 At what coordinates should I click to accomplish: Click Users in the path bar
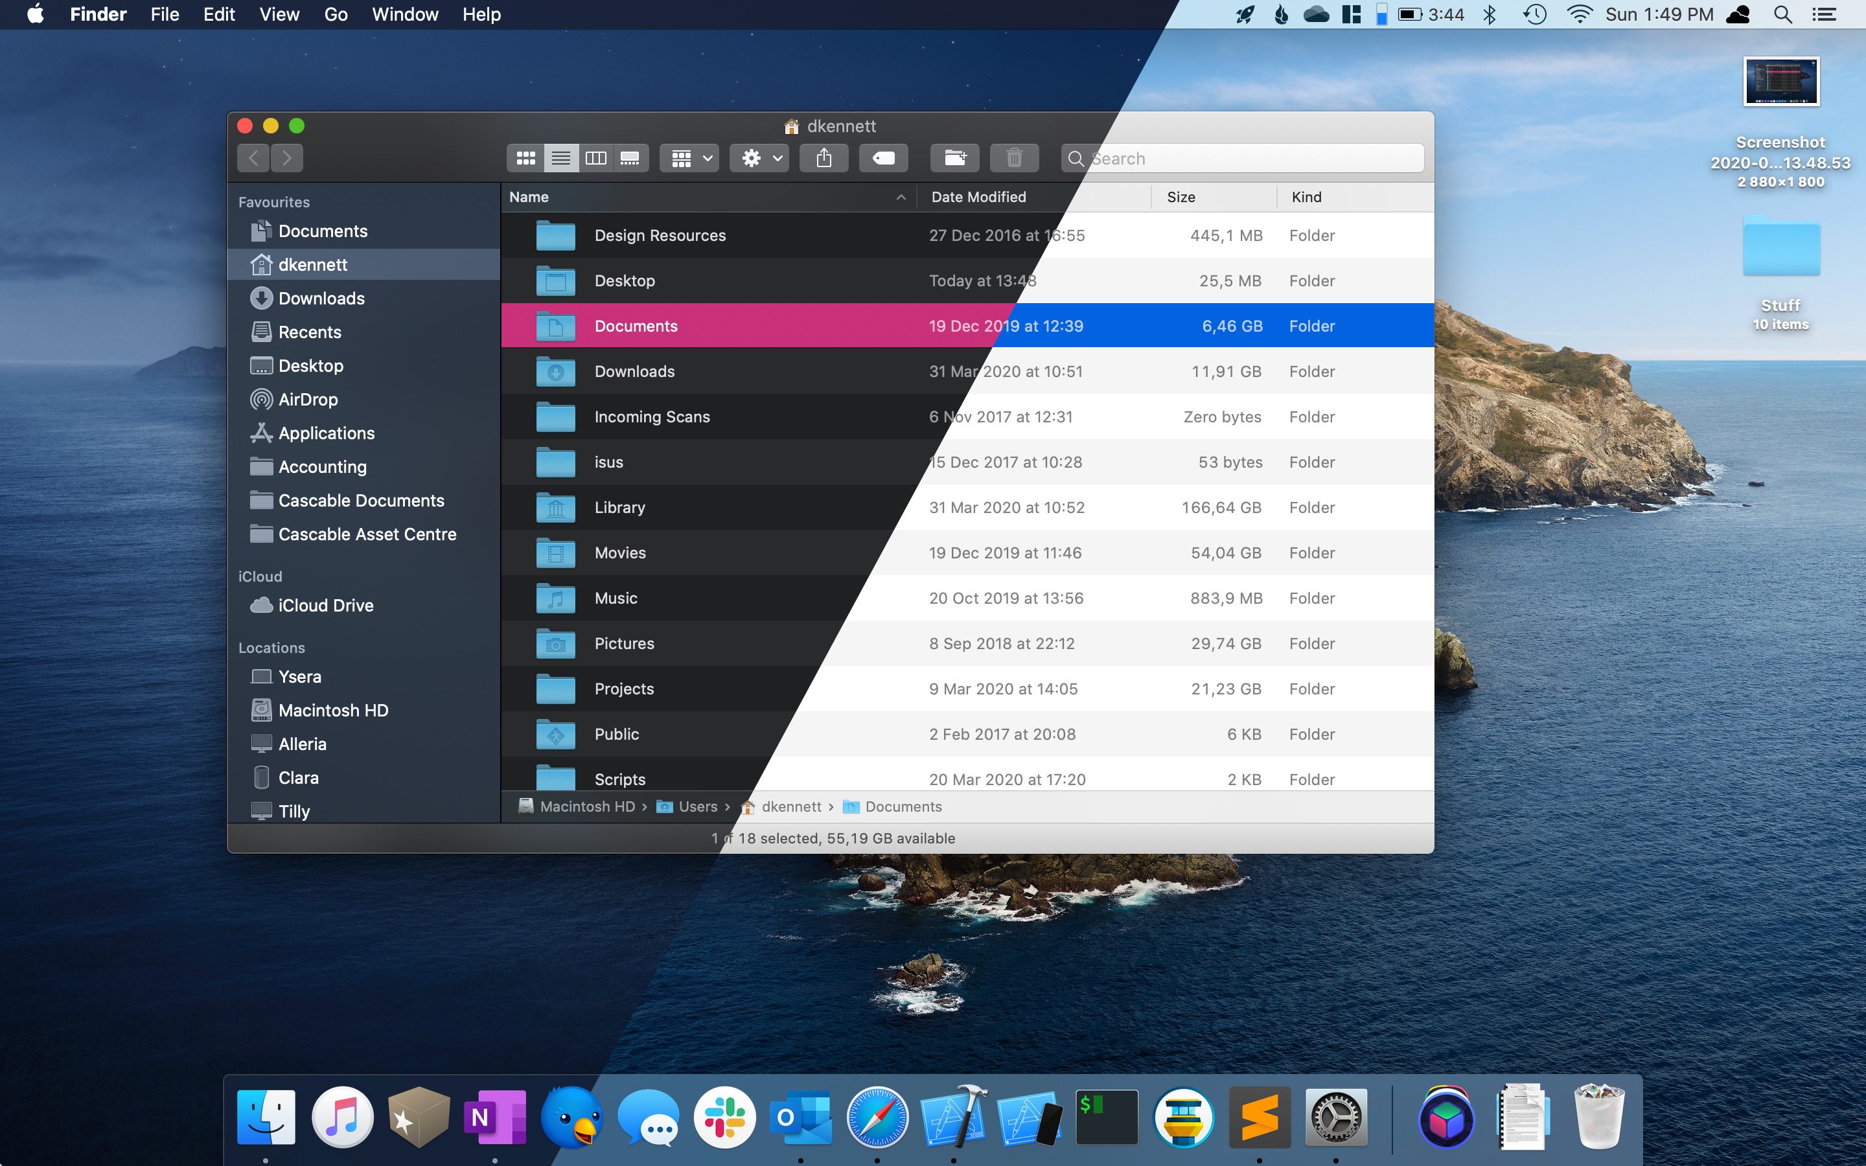click(697, 806)
